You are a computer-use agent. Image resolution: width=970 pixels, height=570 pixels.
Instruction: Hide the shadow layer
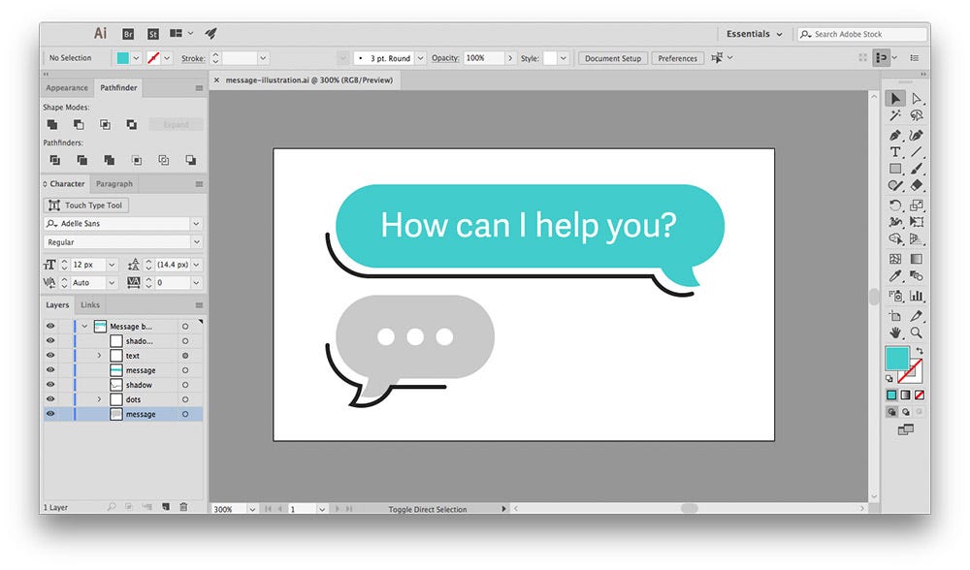point(49,385)
